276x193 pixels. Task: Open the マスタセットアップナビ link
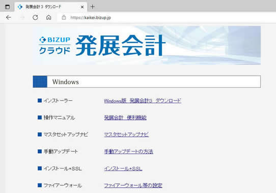pos(126,135)
